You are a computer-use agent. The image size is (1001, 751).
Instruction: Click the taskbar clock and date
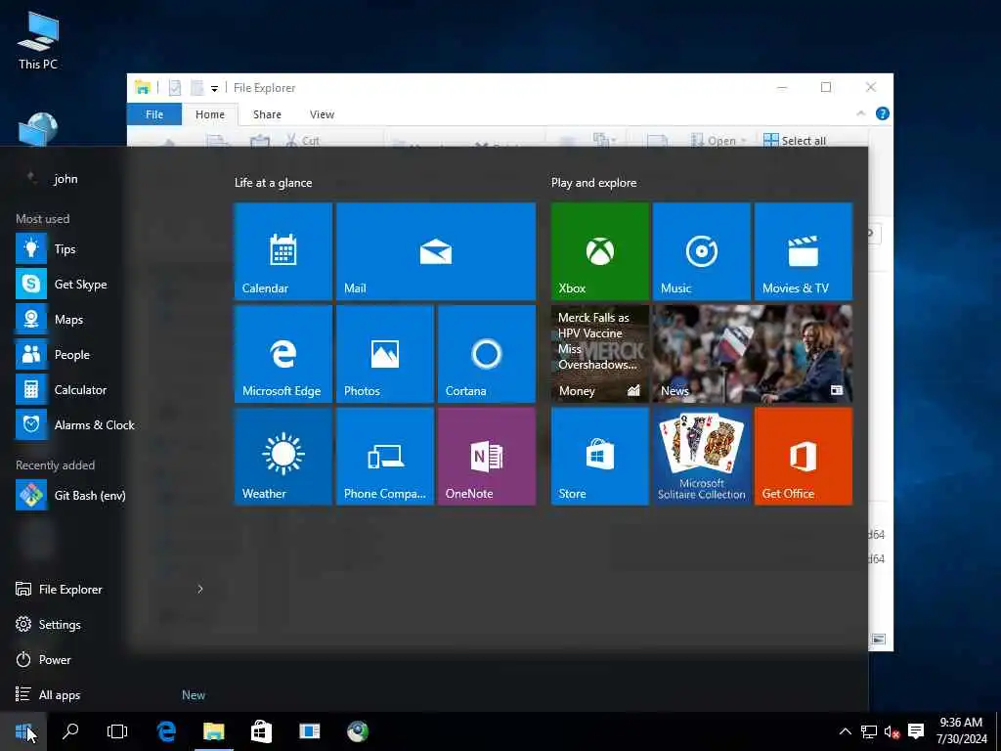(962, 731)
